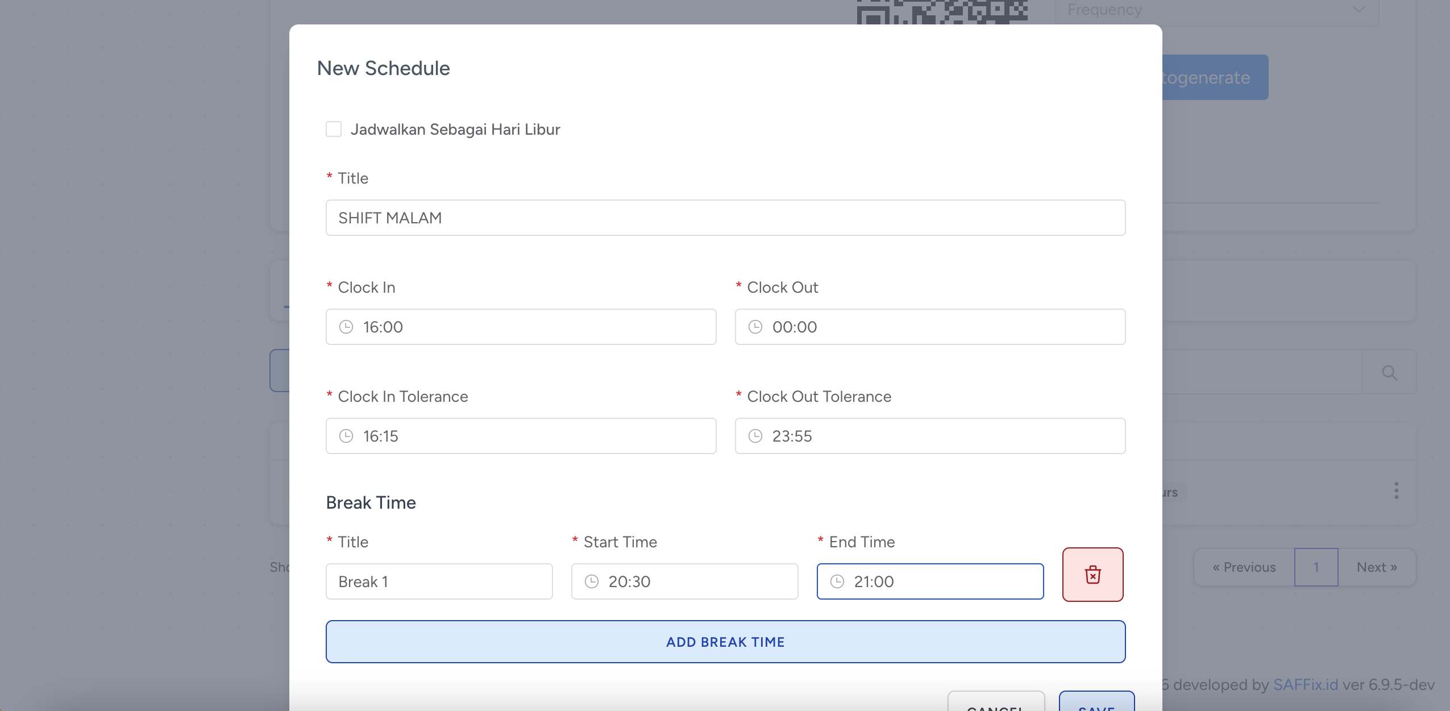Click clock icon in break End Time field

point(837,581)
